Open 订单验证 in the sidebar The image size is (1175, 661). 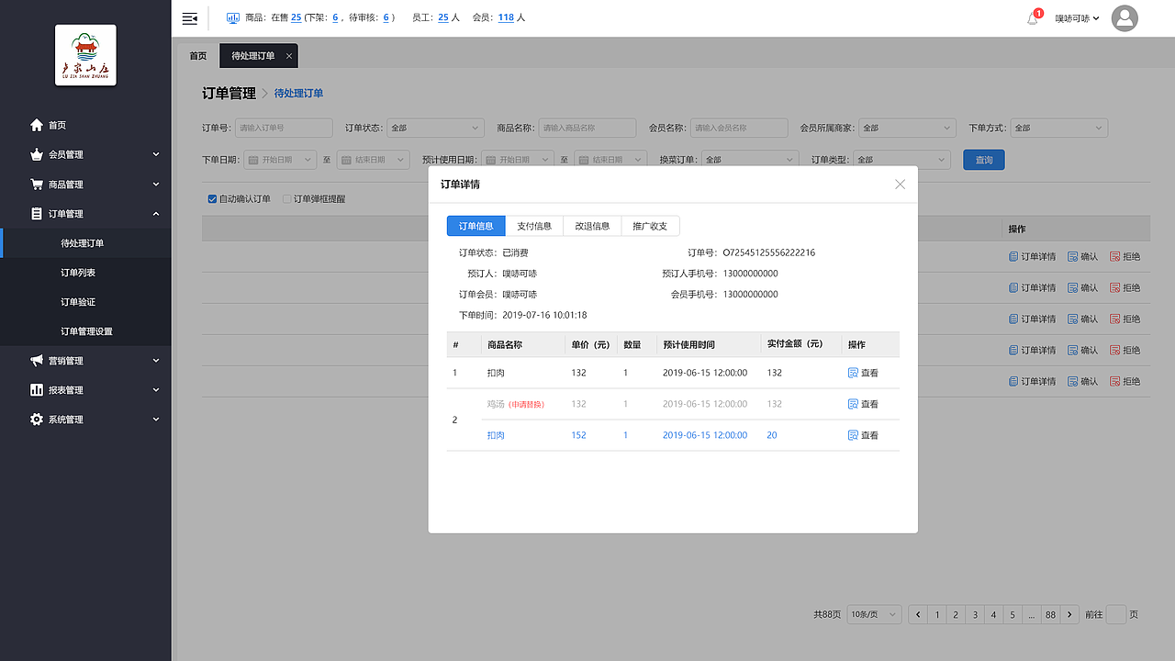(78, 302)
